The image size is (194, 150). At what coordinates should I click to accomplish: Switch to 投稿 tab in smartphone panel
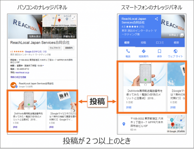pyautogui.click(x=143, y=43)
